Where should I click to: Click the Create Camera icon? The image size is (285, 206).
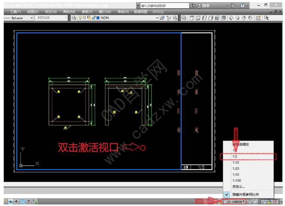[x=258, y=18]
